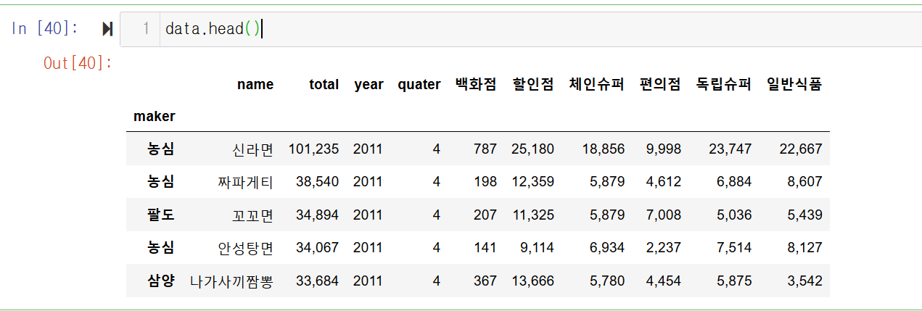Click the 일반식품 value 3,542
Viewport: 922px width, 311px height.
pyautogui.click(x=804, y=281)
